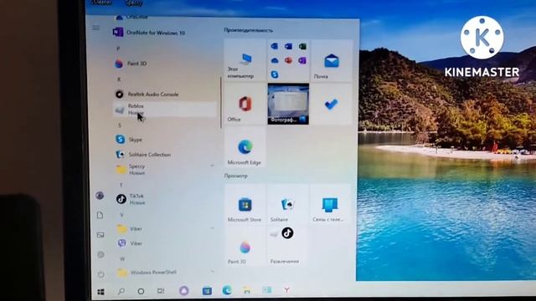Open the Фотографии photo tile
The image size is (536, 301).
[288, 104]
